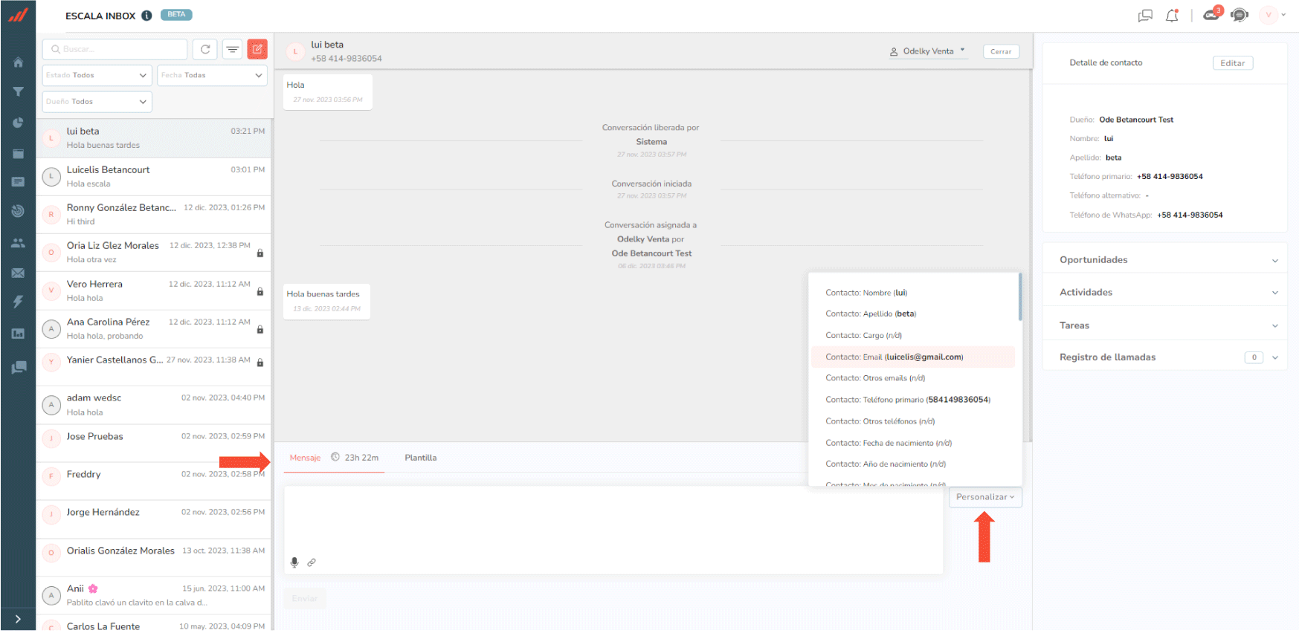Open the filter list icon
Screen dimensions: 1299x636
[233, 49]
